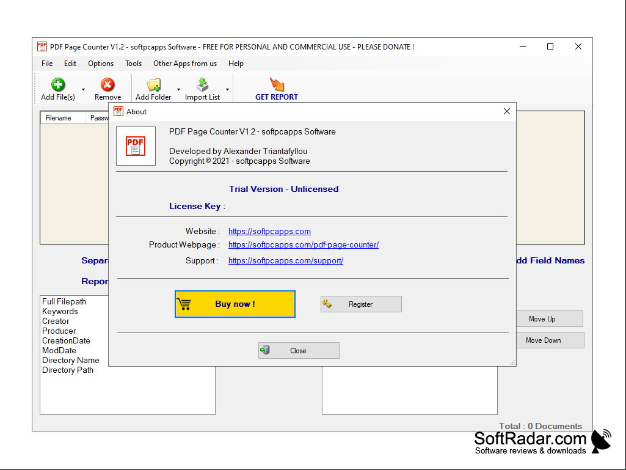Click the Add File(s) green plus icon
Viewport: 626px width, 470px height.
click(x=58, y=84)
